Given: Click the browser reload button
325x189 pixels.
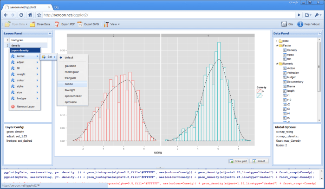Looking at the screenshot, I should [21, 15].
